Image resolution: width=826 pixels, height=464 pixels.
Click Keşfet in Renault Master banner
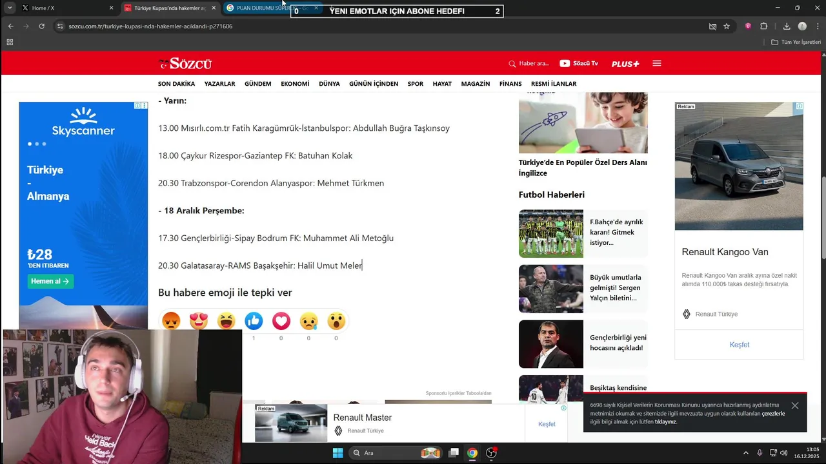pyautogui.click(x=547, y=424)
